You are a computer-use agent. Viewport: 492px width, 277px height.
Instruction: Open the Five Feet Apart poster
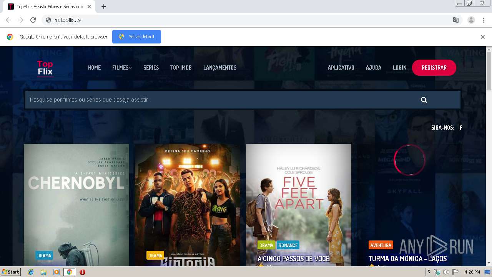tap(299, 205)
